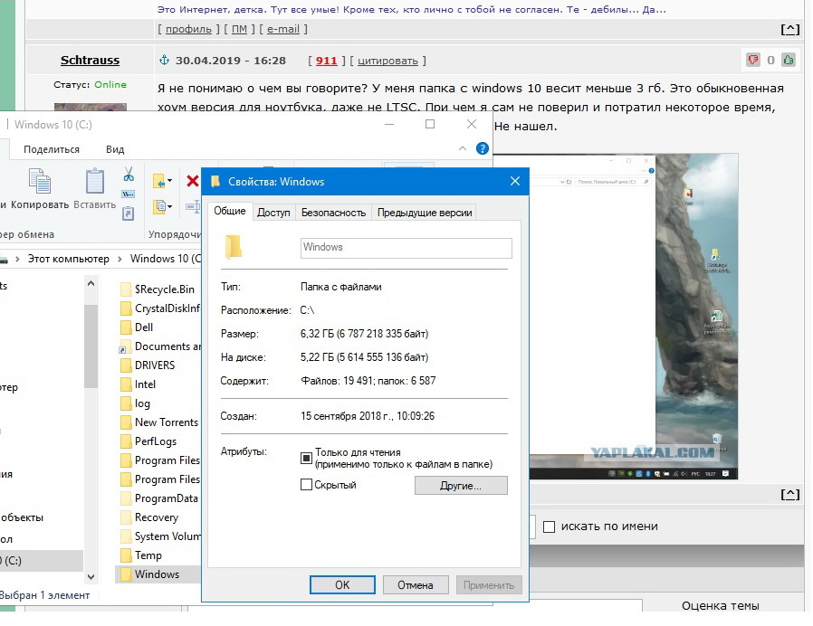The height and width of the screenshot is (626, 813).
Task: Click the Copy path icon in ribbon
Action: (x=128, y=194)
